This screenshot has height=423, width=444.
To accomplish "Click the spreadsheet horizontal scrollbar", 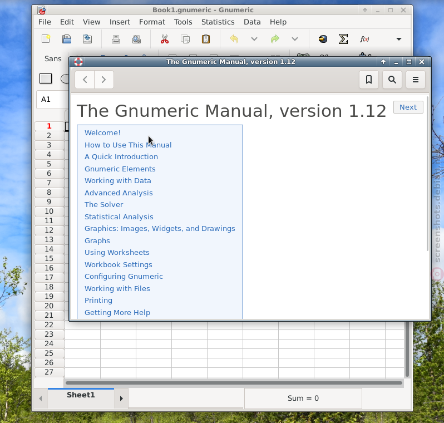I will [x=234, y=383].
